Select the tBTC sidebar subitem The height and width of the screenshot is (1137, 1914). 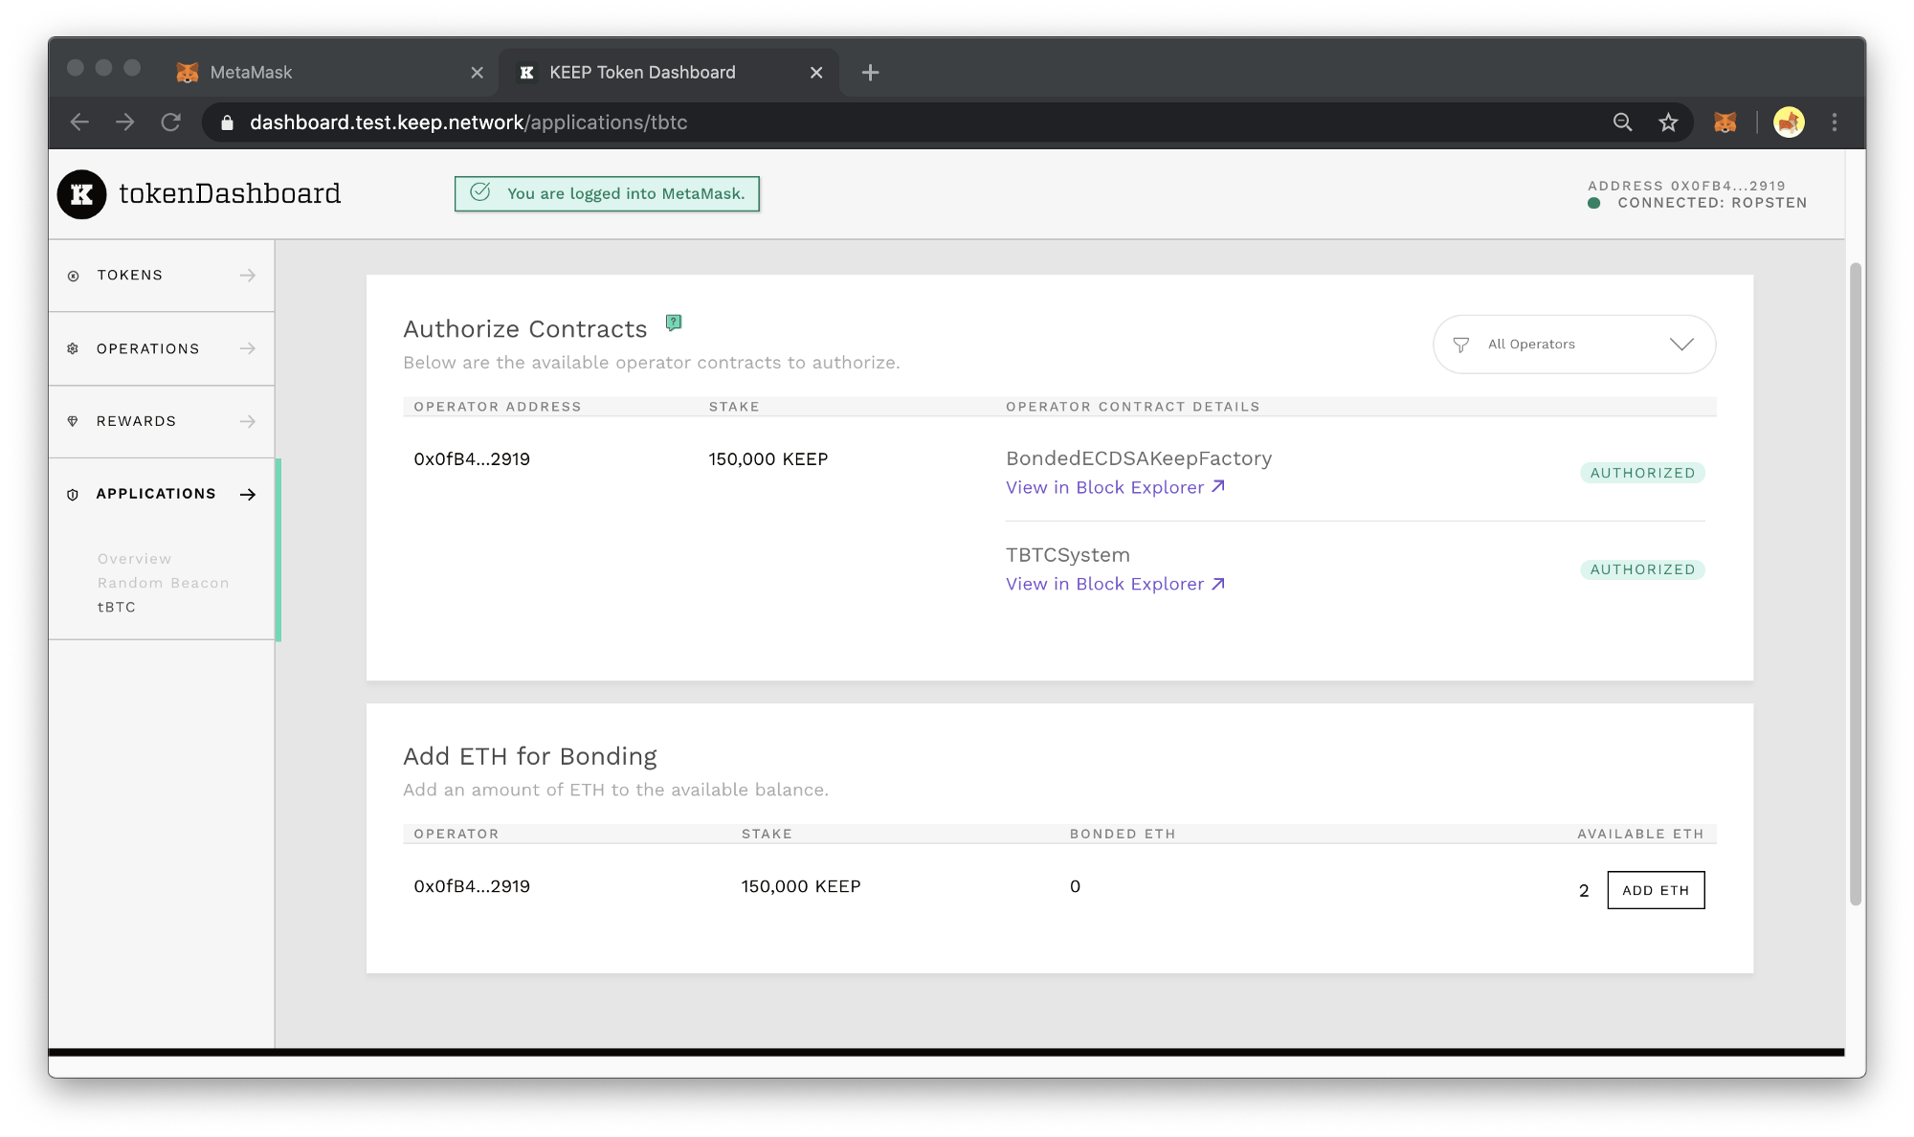tap(116, 607)
